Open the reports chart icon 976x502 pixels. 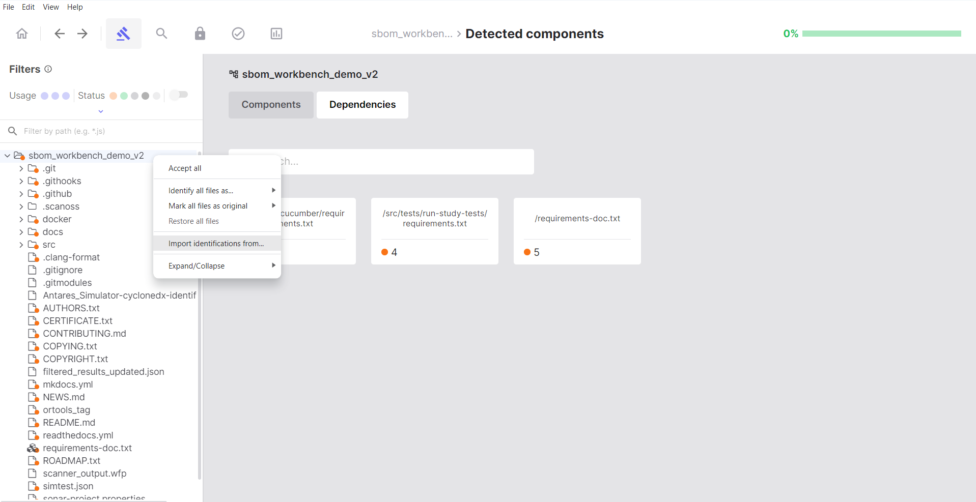(276, 34)
